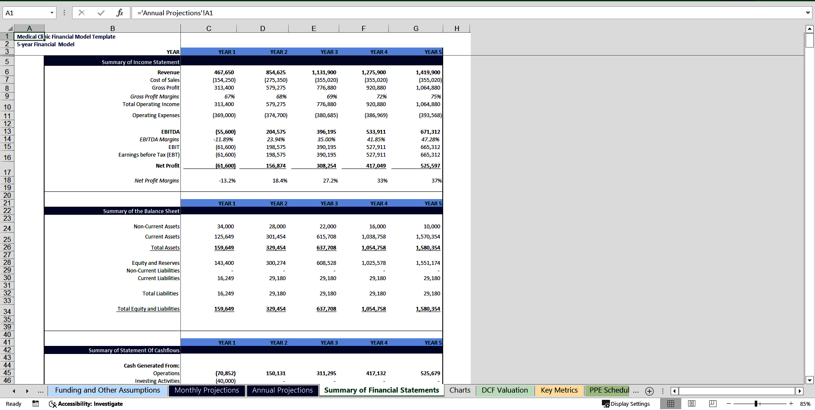Click the formula bar text field
The height and width of the screenshot is (410, 815).
click(467, 13)
